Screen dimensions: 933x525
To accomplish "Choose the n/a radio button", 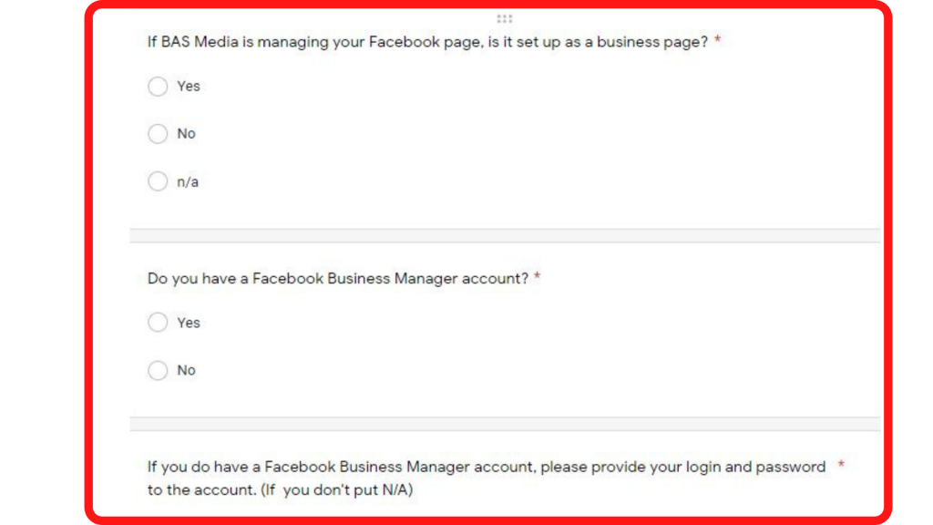I will click(x=158, y=181).
